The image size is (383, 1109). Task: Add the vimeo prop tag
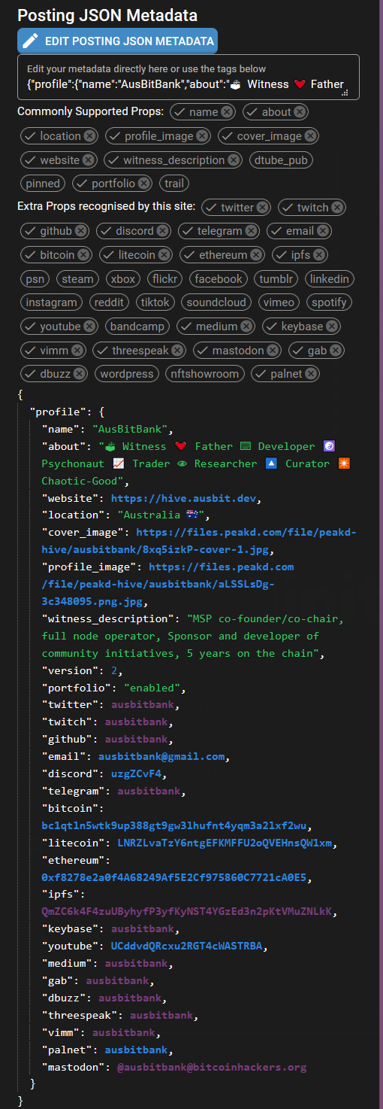tap(279, 302)
